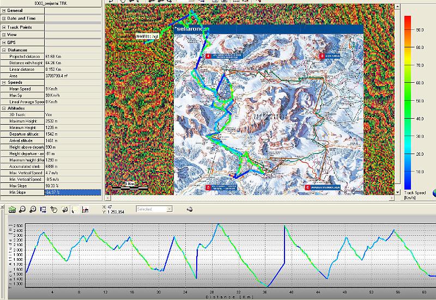
Task: Expand the View section
Action: 4,35
